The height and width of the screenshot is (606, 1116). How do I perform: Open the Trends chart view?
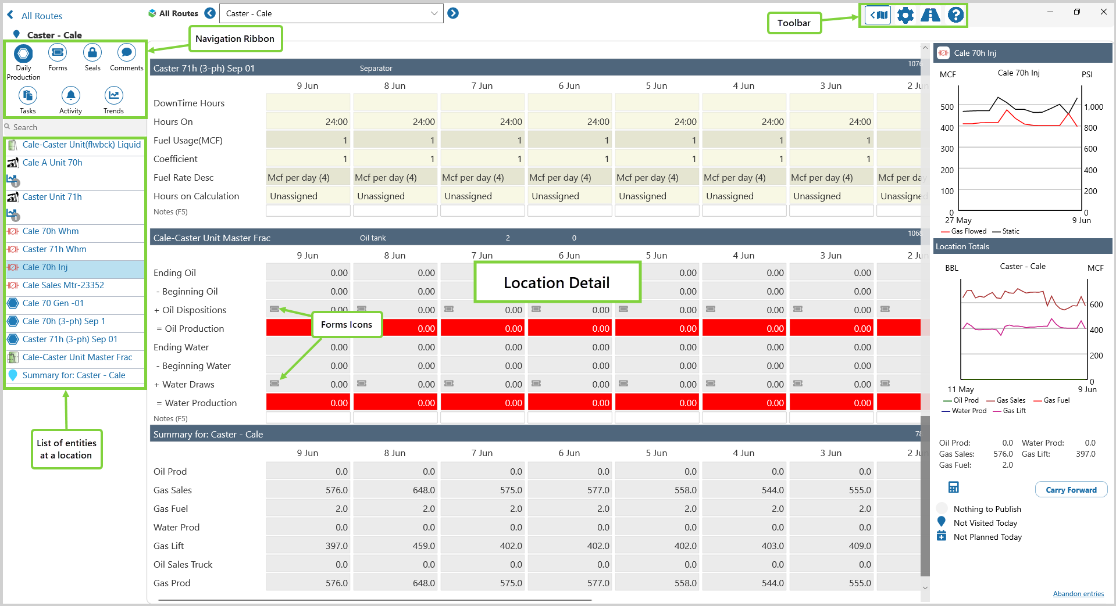(113, 95)
